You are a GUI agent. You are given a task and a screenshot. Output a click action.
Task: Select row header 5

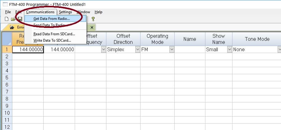tap(7, 78)
